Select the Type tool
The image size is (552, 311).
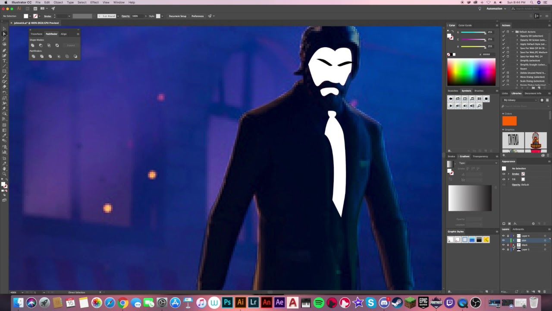point(4,61)
